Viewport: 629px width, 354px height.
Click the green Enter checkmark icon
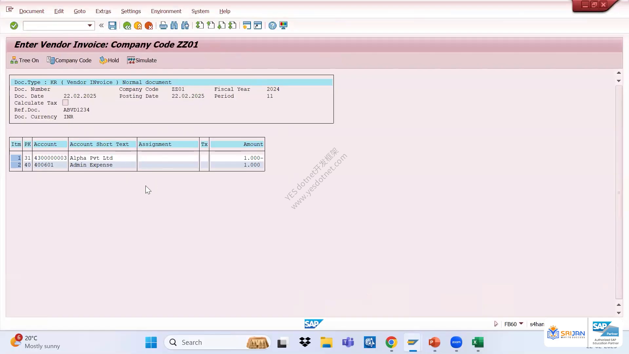tap(14, 26)
